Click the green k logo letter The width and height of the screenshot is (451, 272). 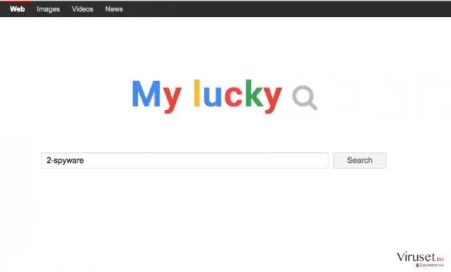click(x=254, y=93)
